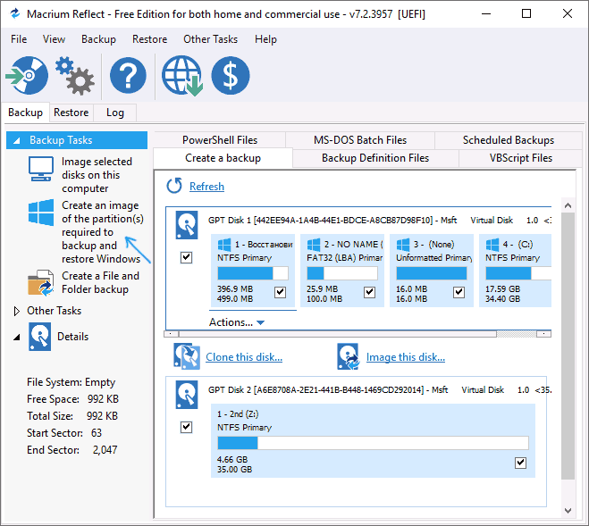Click the vertical scrollbar down arrow
The image size is (589, 526).
pyautogui.click(x=568, y=510)
